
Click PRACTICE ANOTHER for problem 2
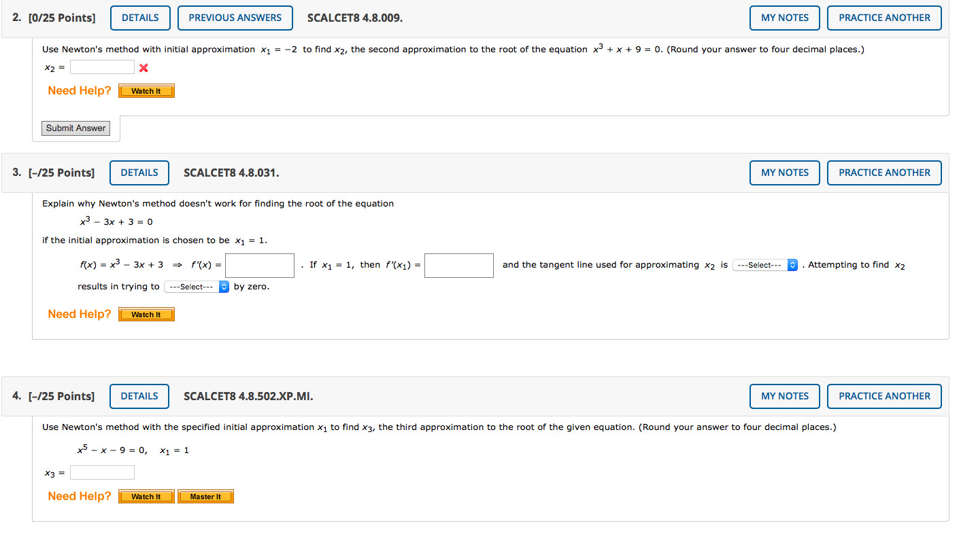(884, 18)
